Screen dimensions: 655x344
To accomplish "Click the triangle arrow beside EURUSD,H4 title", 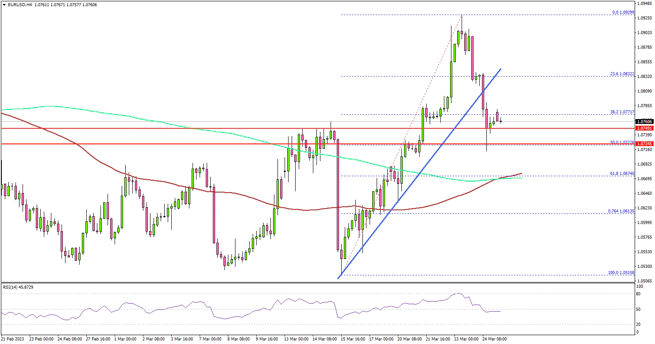I will [4, 5].
